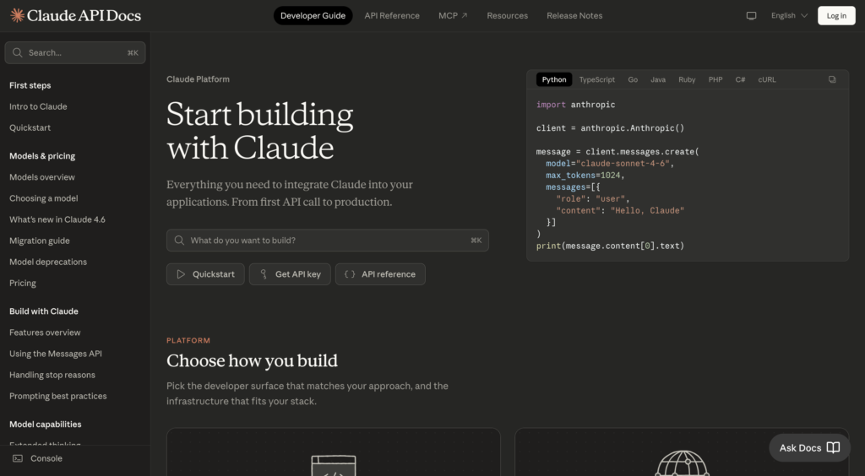Click the Ask Docs button

point(809,448)
